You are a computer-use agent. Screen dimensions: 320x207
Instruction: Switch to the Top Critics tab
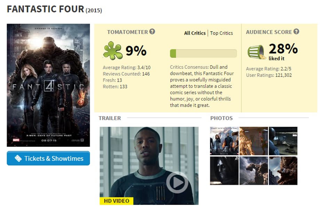coord(222,33)
